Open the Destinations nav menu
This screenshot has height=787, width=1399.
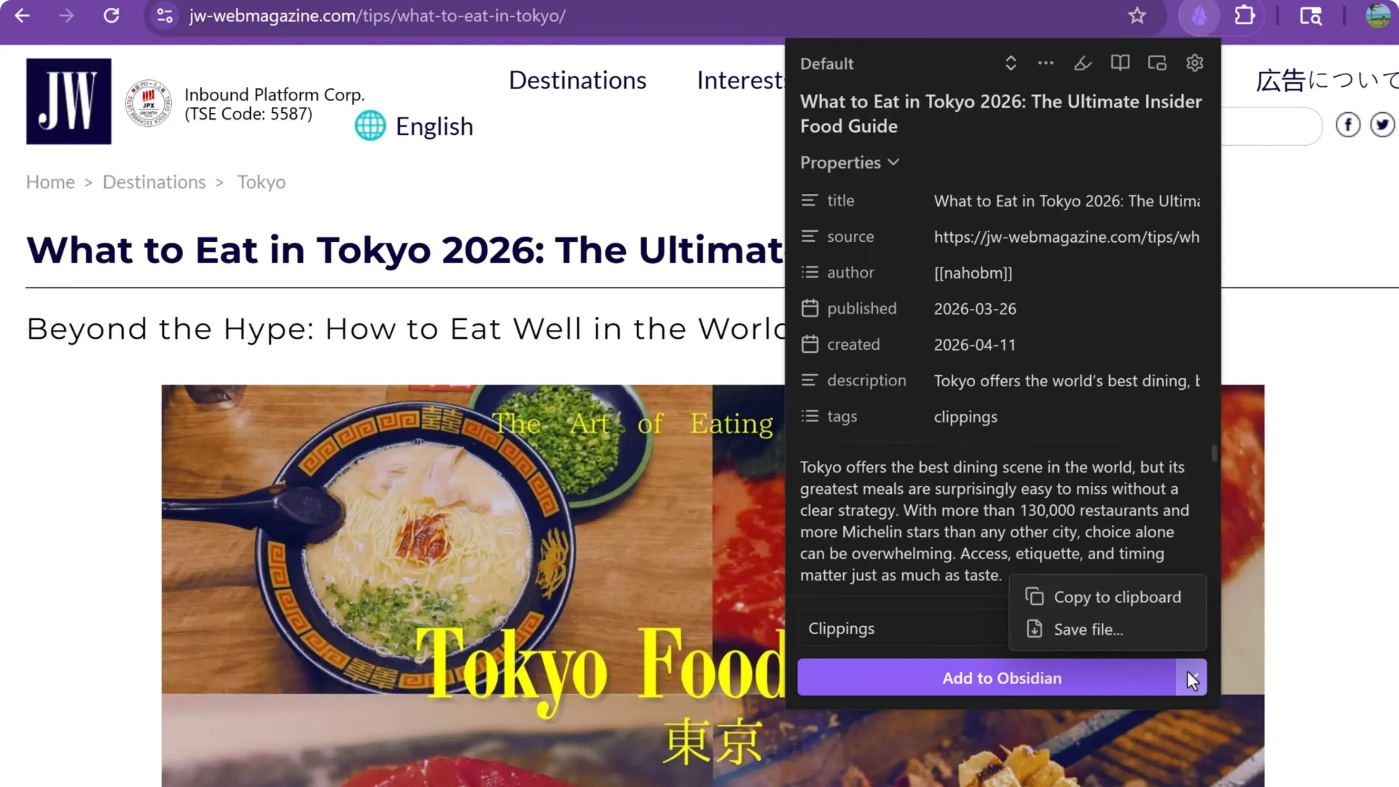[x=577, y=80]
